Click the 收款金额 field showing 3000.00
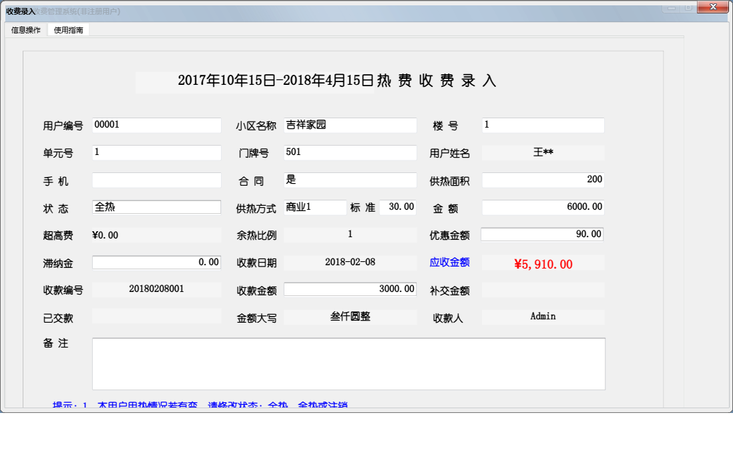This screenshot has height=459, width=733. click(x=350, y=288)
